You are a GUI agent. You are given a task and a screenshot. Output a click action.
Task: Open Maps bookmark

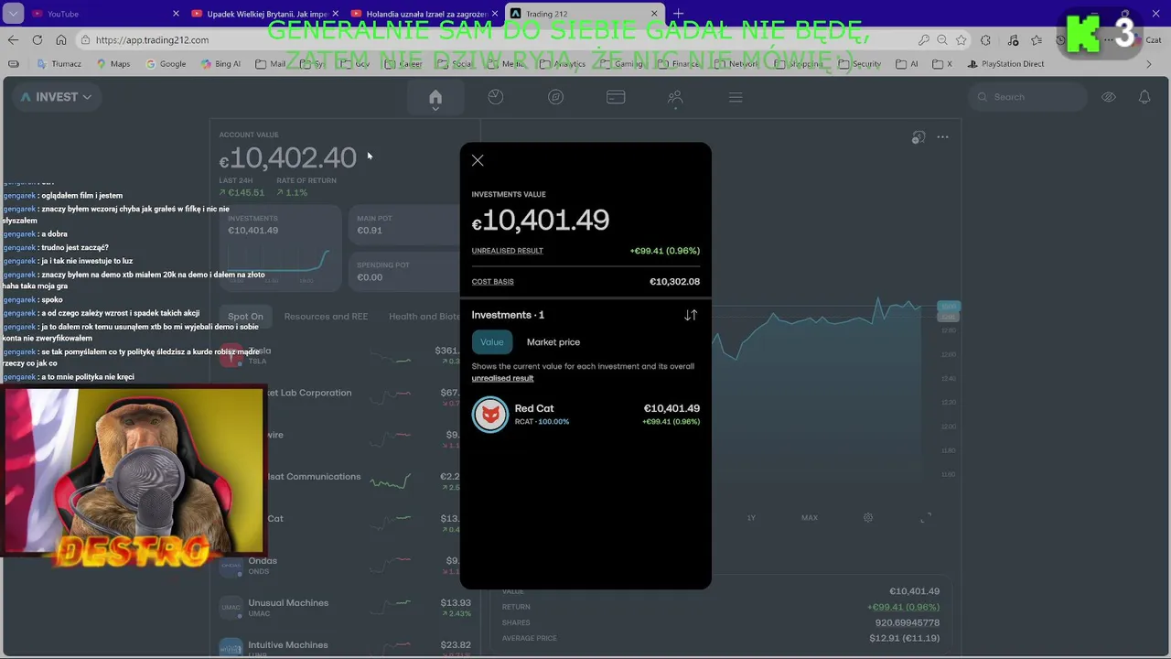[113, 64]
